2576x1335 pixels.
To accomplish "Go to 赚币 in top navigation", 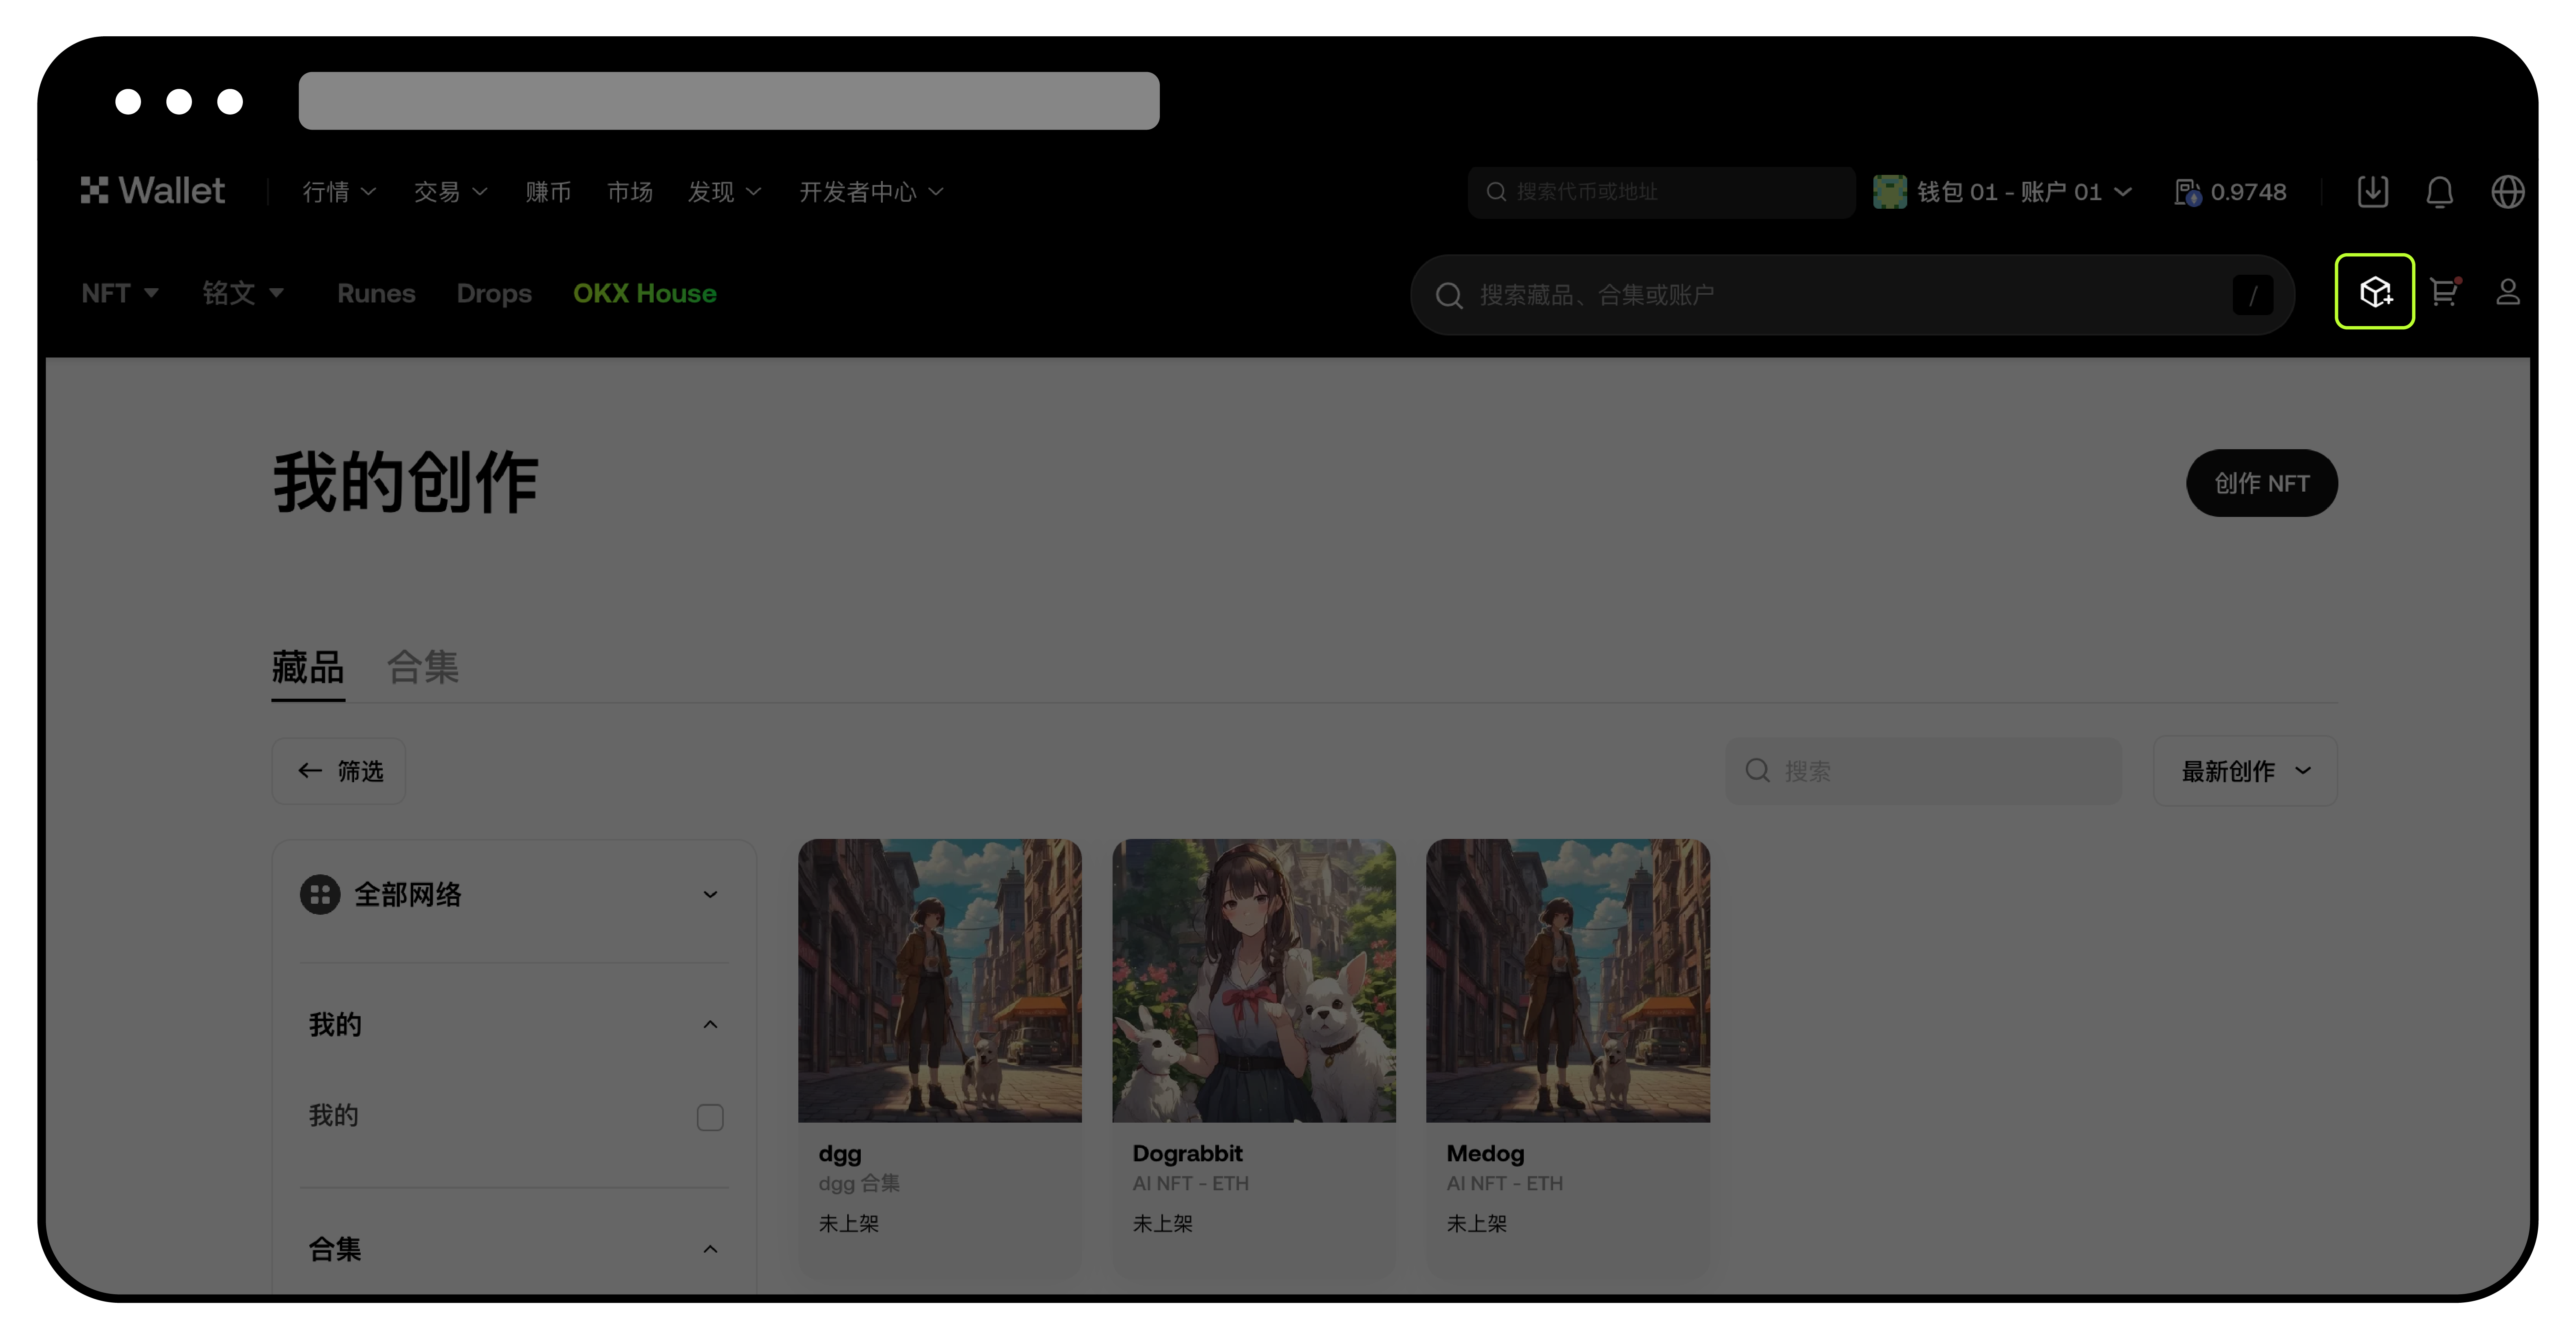I will [x=548, y=191].
